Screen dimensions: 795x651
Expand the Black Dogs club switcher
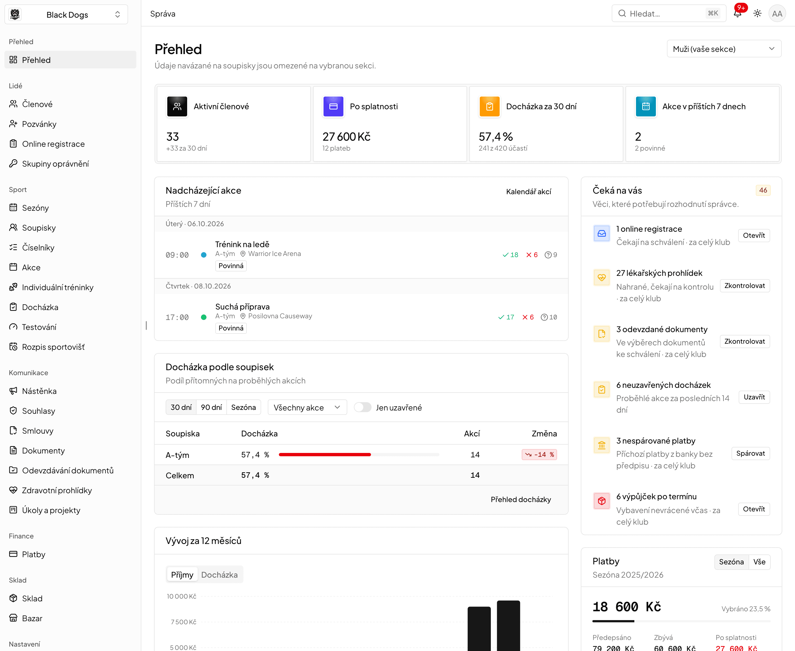[x=67, y=15]
